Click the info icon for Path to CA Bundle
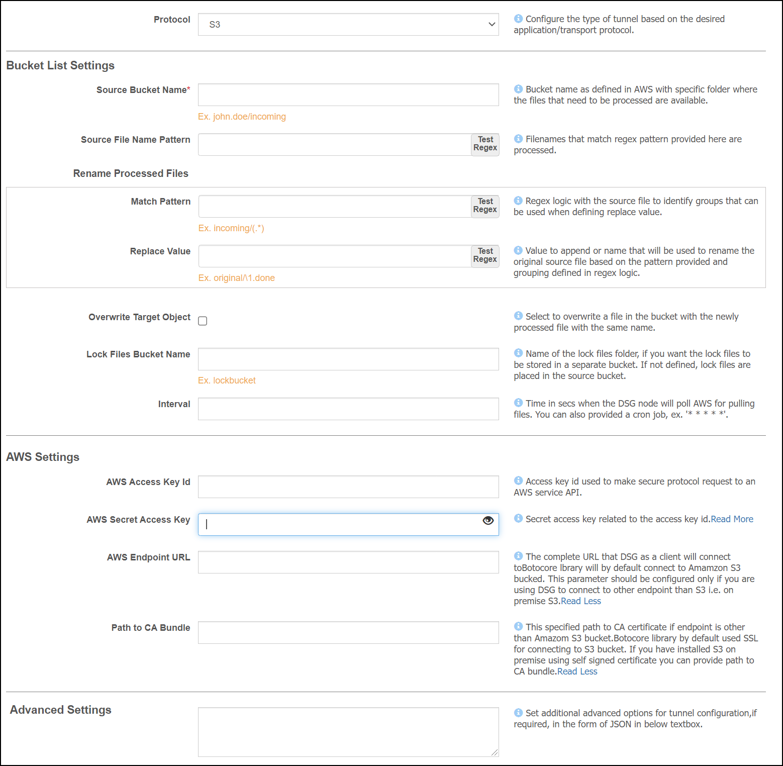 pos(518,627)
